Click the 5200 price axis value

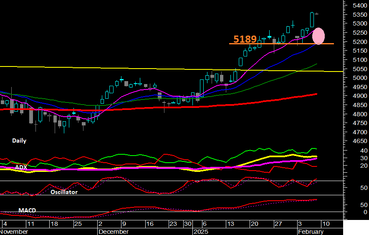(360, 42)
